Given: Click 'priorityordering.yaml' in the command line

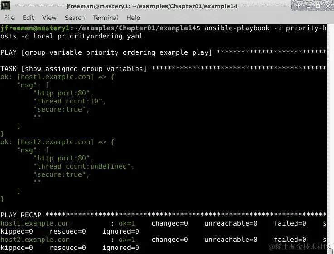Looking at the screenshot, I should 100,36.
